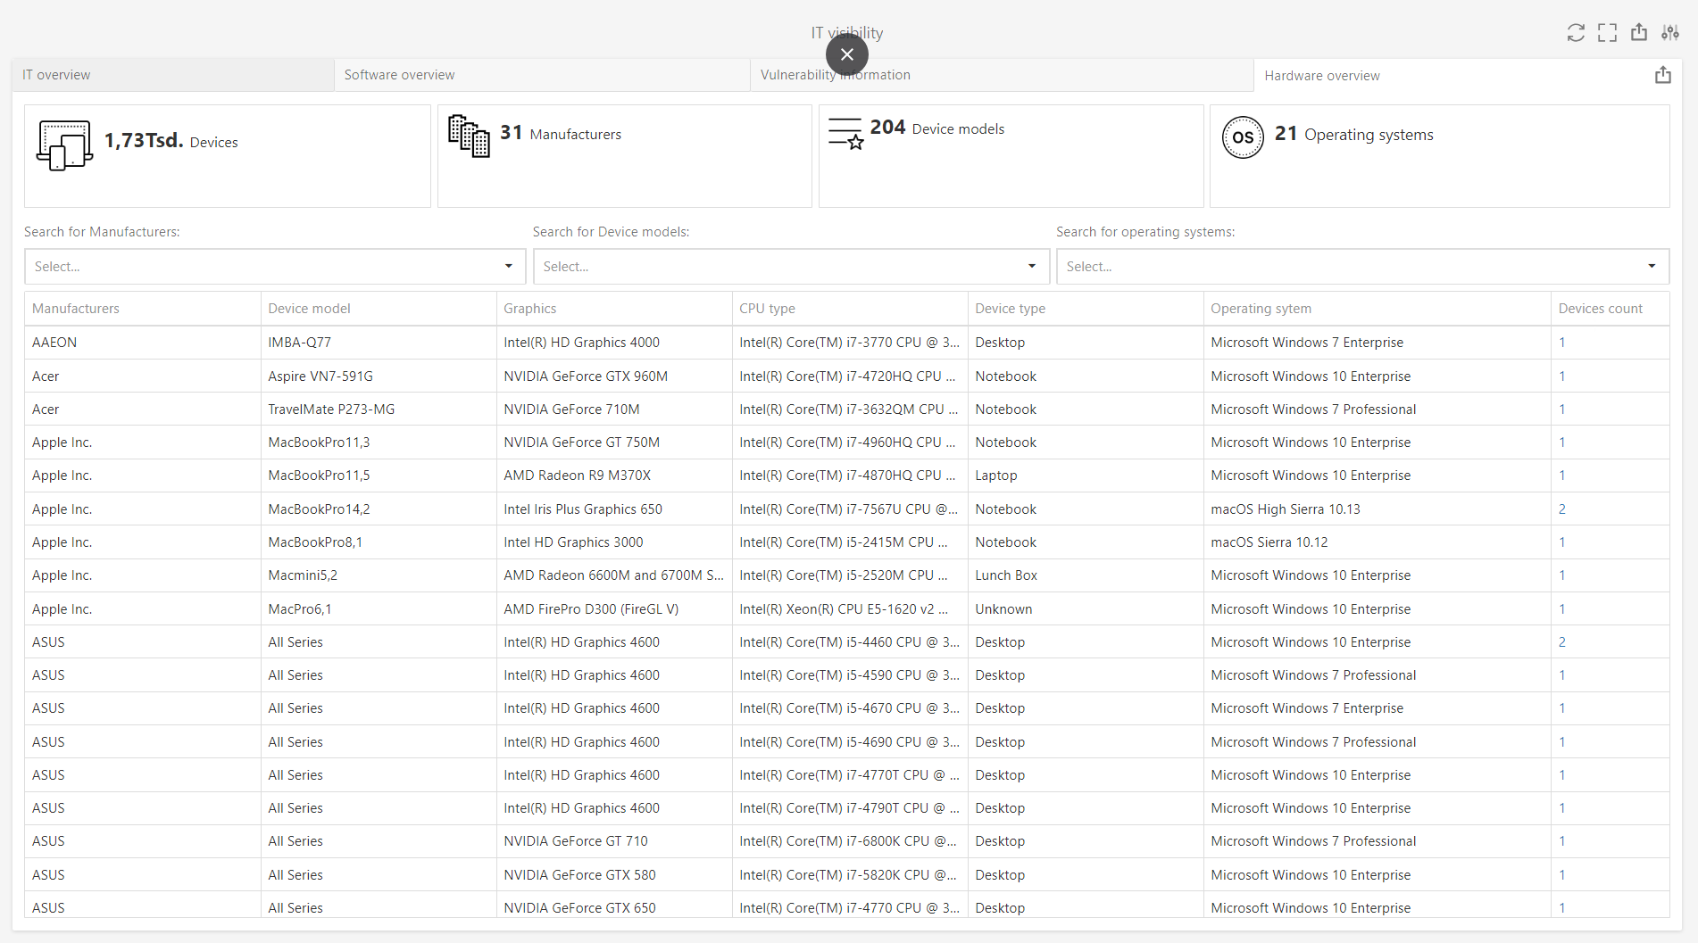
Task: Sort by the Devices count column header
Action: 1600,309
